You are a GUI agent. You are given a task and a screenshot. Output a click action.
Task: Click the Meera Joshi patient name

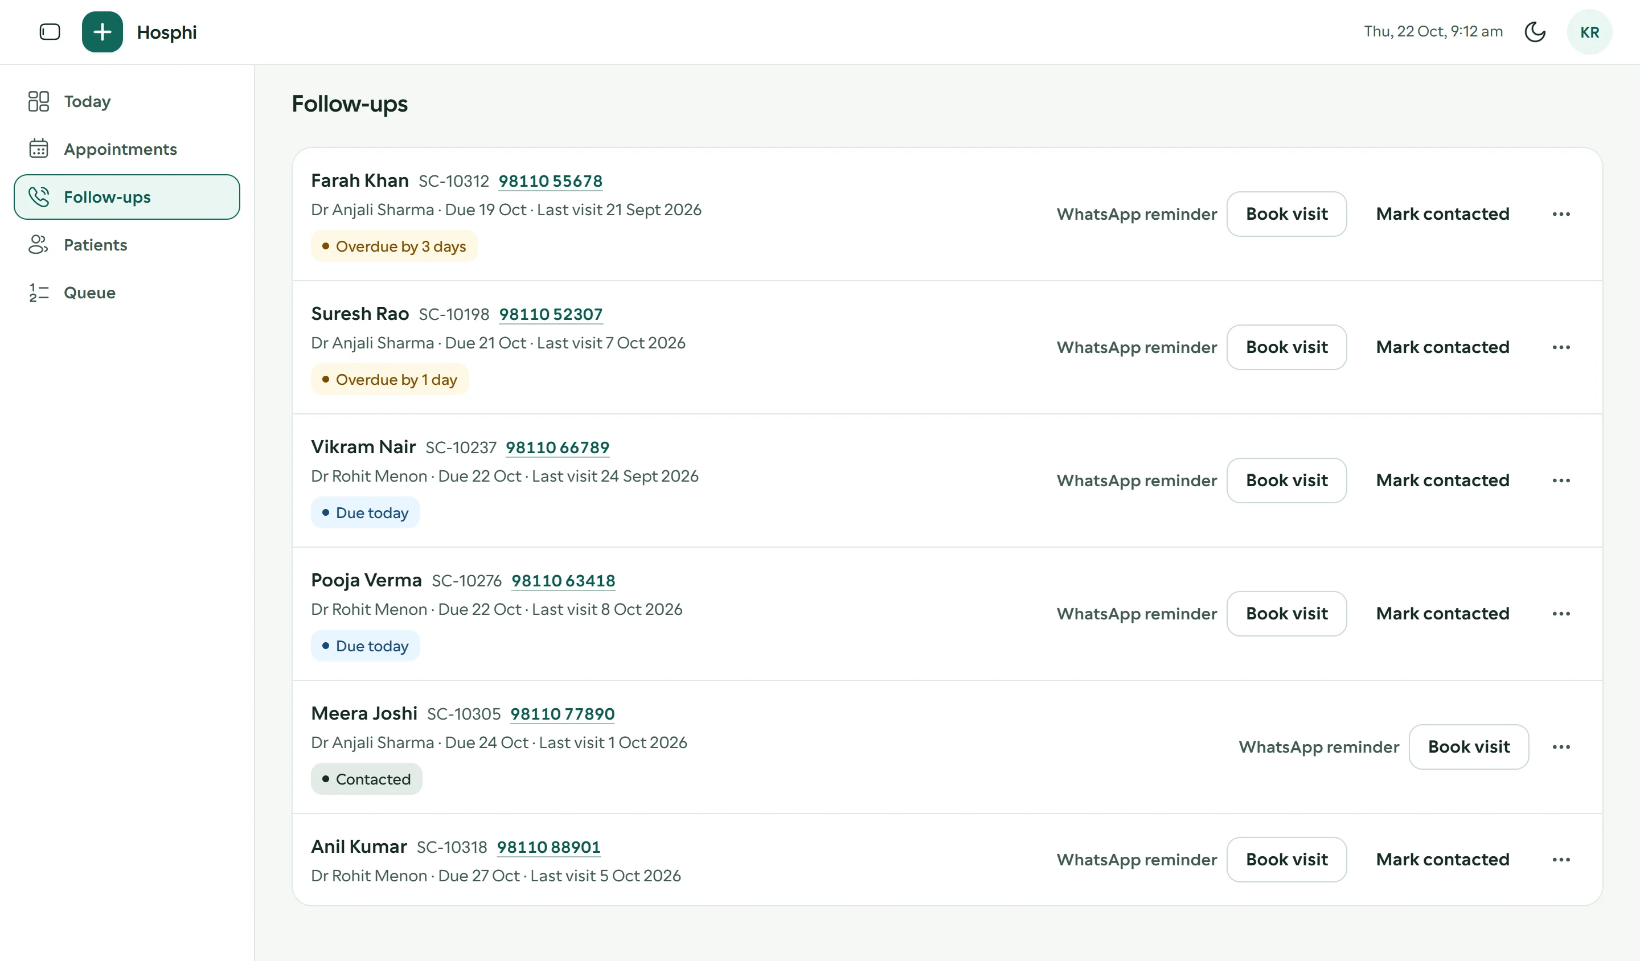[364, 713]
